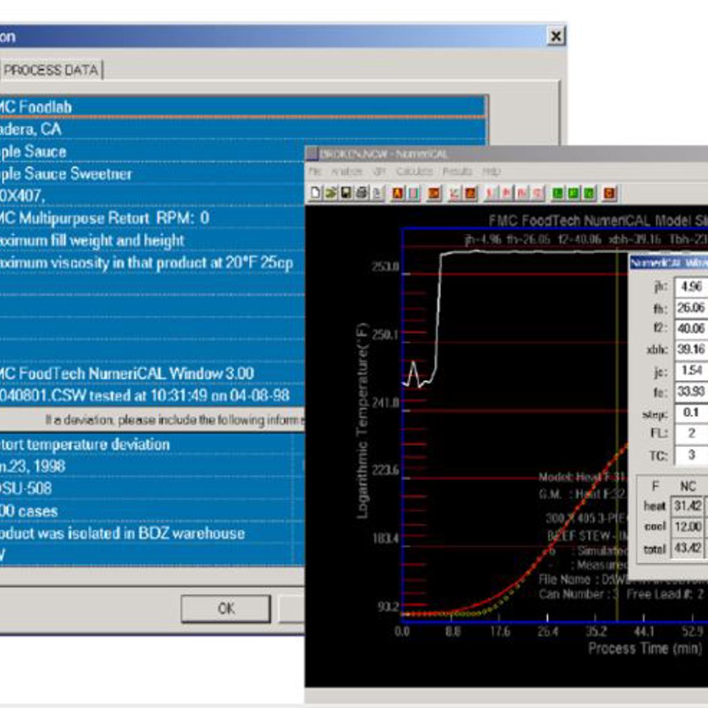This screenshot has width=708, height=708.
Task: Click the NumeriCAL window title bar
Action: pyautogui.click(x=506, y=154)
